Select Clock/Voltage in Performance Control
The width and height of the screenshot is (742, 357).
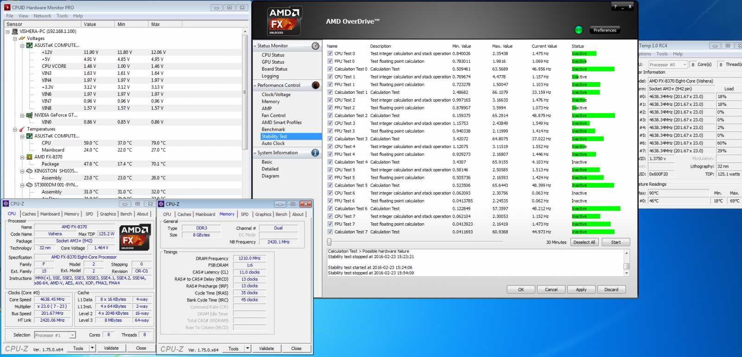pos(276,95)
